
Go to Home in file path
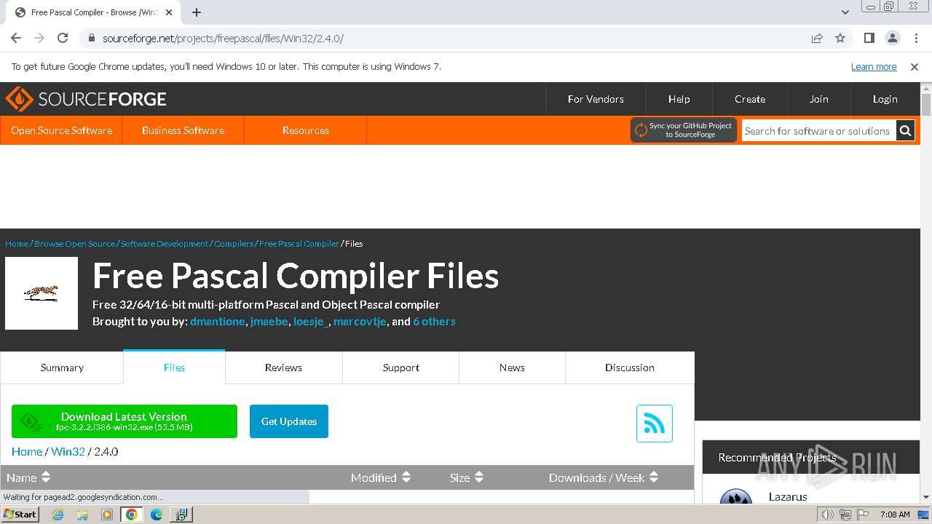(x=27, y=452)
